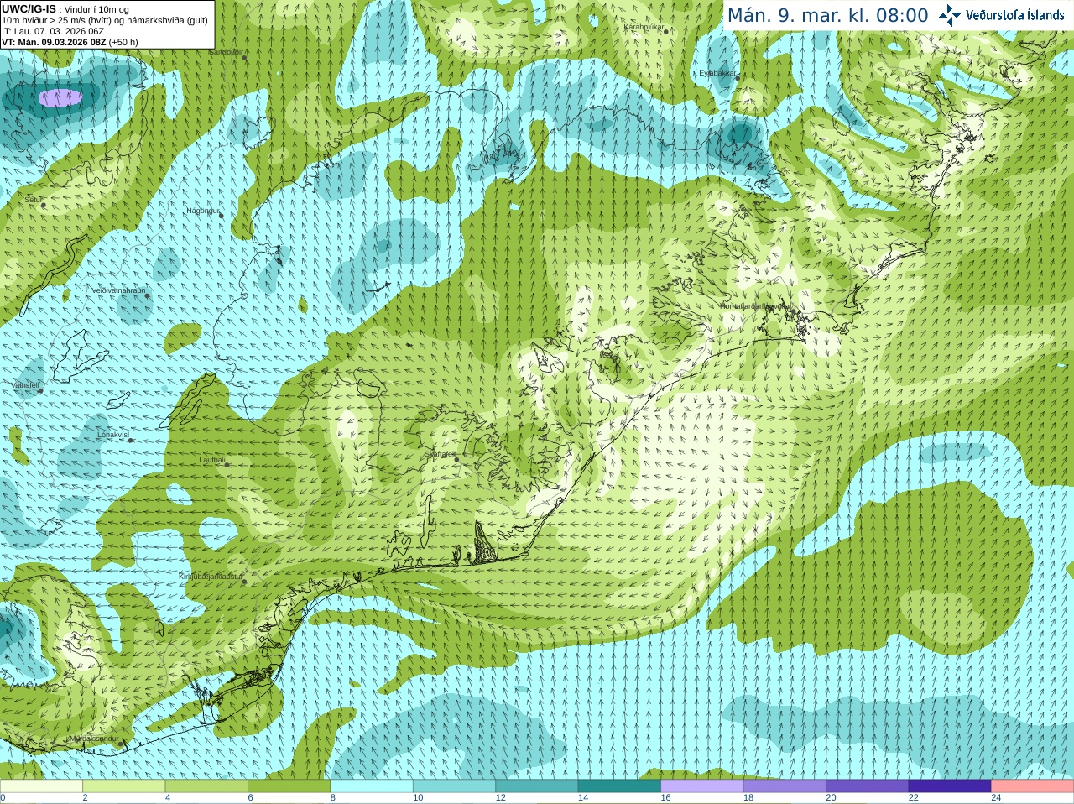The image size is (1074, 804).
Task: Click the date header Mán. 9. mar. kl. 08:00
Action: click(x=827, y=16)
